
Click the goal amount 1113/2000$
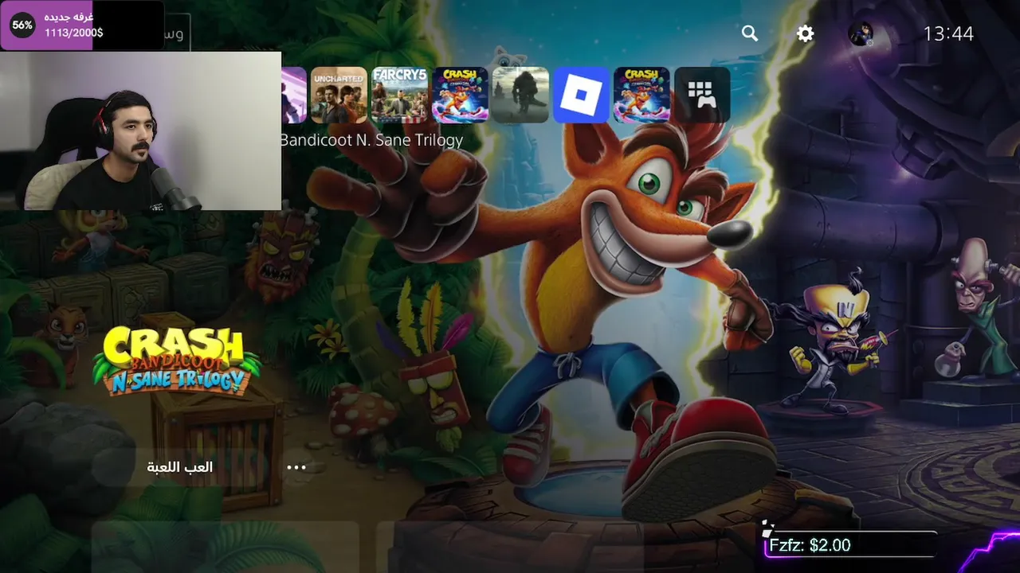coord(73,33)
